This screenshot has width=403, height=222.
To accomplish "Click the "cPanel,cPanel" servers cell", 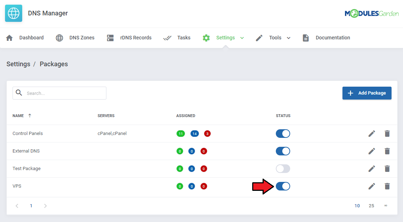I will click(112, 133).
